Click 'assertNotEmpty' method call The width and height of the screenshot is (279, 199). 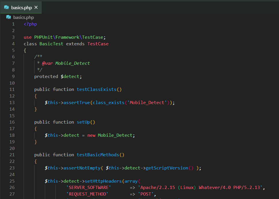click(82, 168)
